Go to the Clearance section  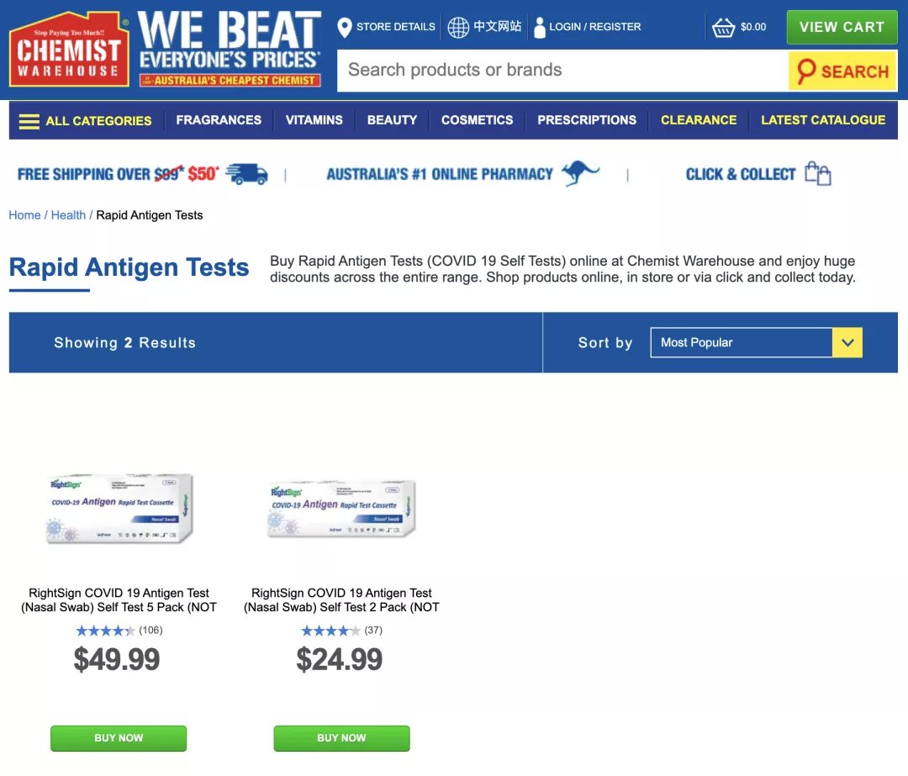pos(699,120)
